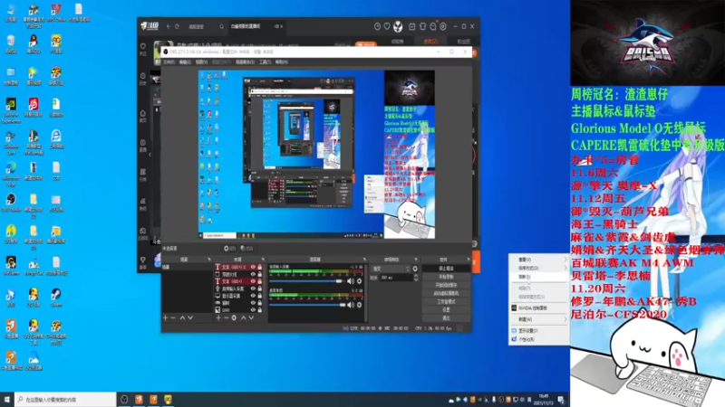Add a new source with the plus icon
Viewport: 725px width, 407px height.
(x=218, y=318)
